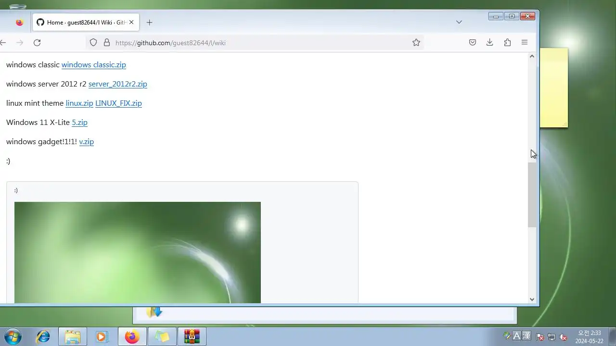Open the Action Center flag icon
The height and width of the screenshot is (346, 616).
click(540, 337)
